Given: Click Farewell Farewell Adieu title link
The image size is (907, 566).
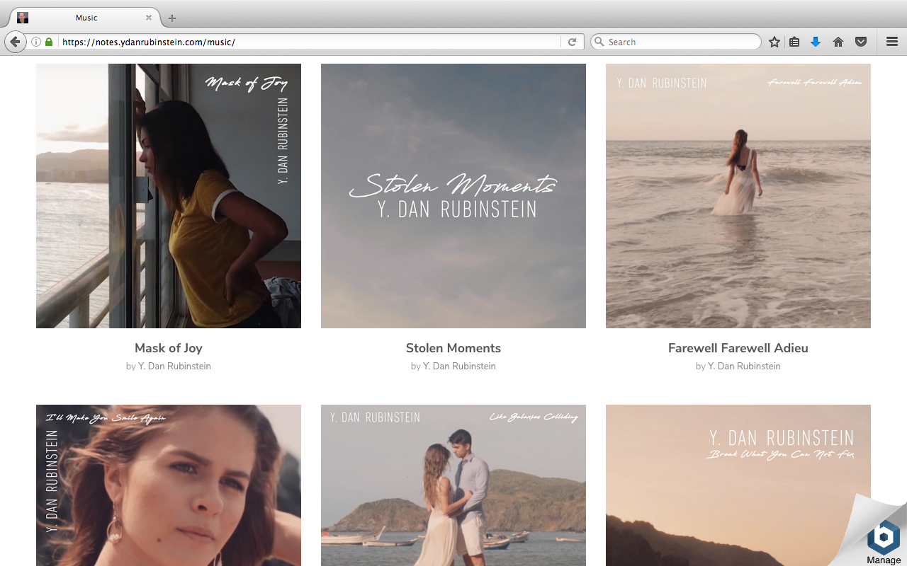Looking at the screenshot, I should pyautogui.click(x=738, y=348).
